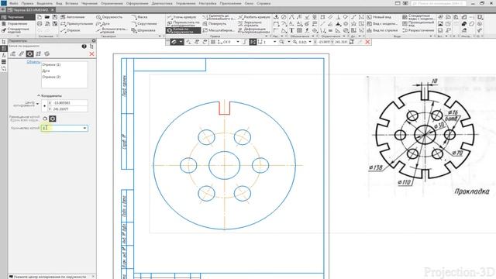Image resolution: width=496 pixels, height=279 pixels.
Task: Click Новый вид button
Action: tap(379, 17)
